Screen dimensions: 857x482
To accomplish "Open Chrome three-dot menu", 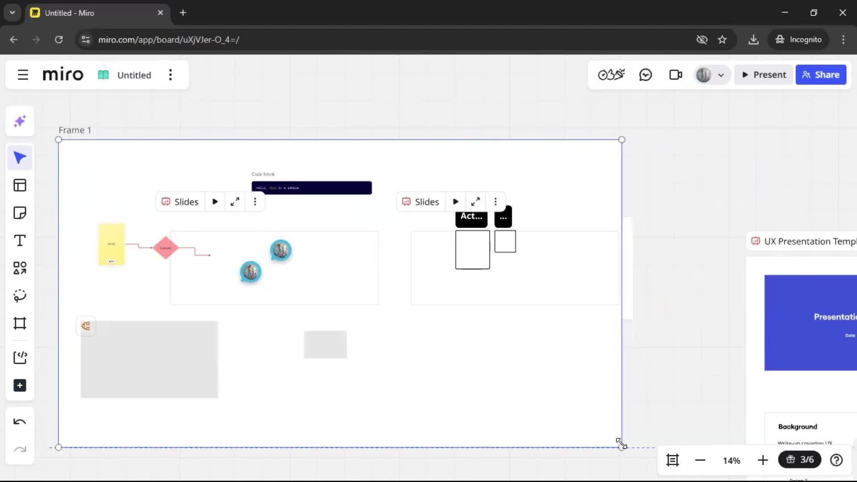I will (843, 40).
